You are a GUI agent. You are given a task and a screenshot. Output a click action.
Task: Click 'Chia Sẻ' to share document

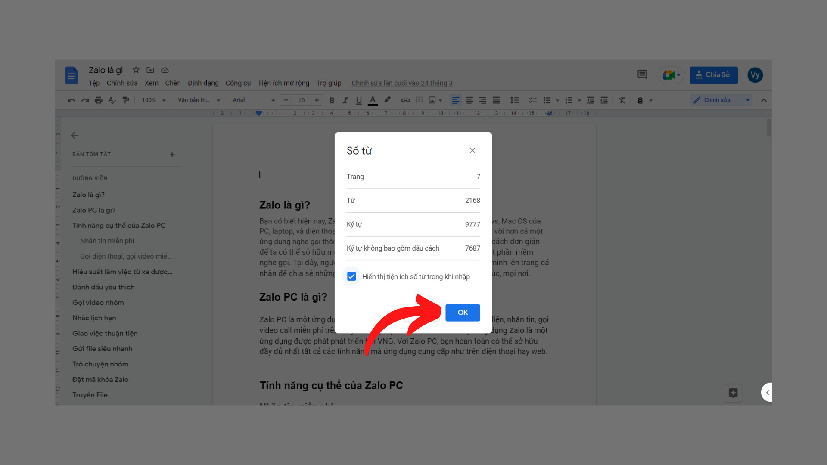(713, 74)
